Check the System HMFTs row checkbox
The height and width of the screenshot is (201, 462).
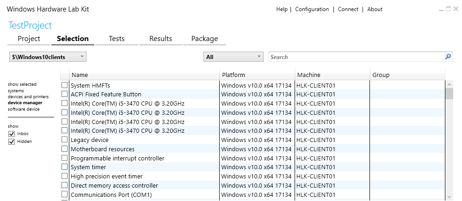click(65, 85)
